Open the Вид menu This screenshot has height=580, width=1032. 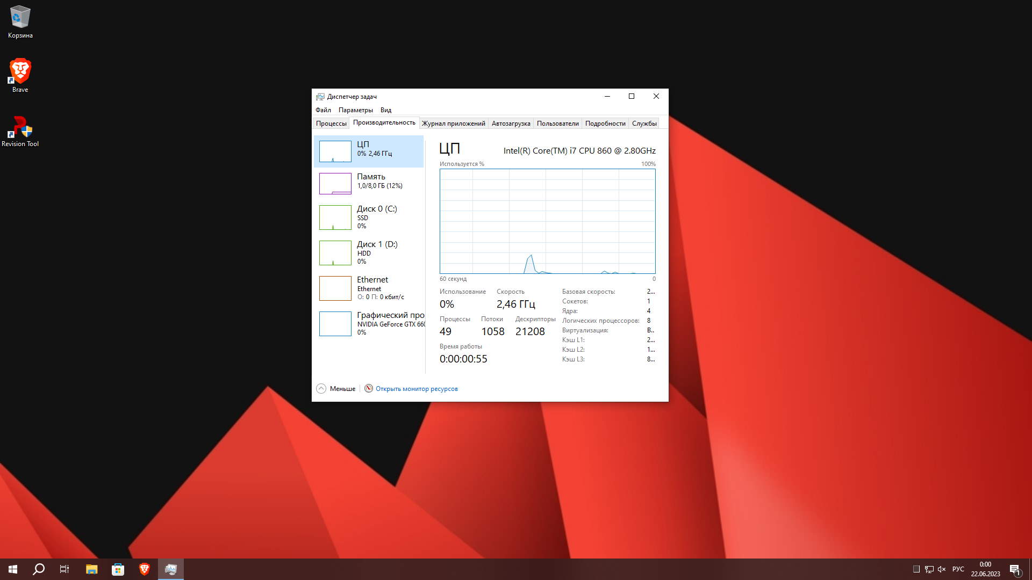386,110
